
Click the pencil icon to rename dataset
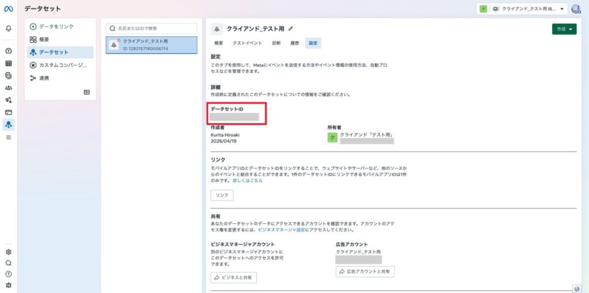tap(290, 28)
